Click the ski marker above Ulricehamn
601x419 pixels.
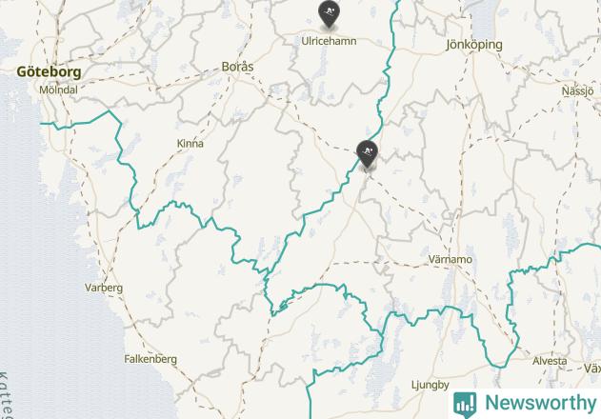click(329, 13)
